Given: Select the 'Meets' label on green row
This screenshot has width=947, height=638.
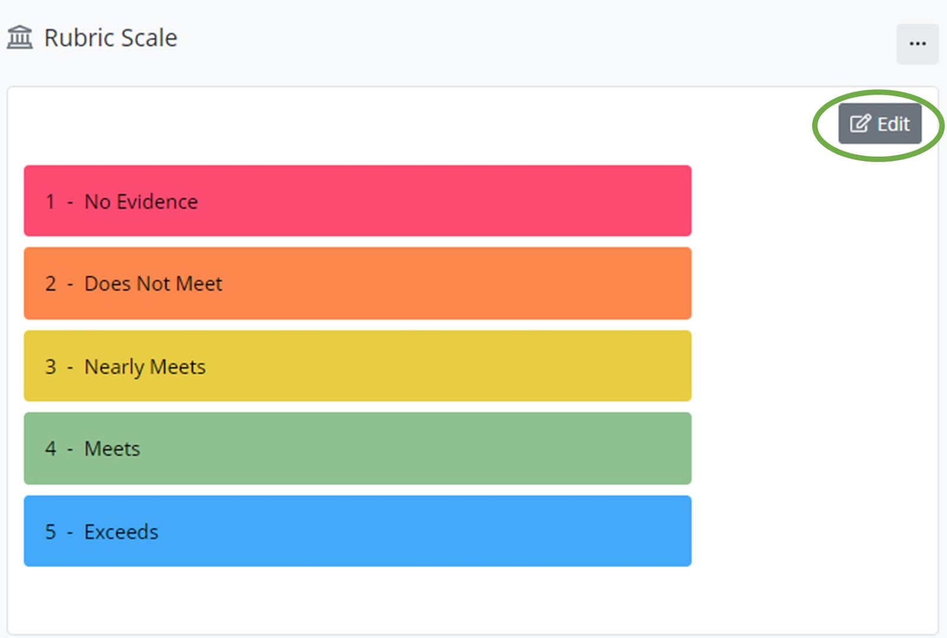Looking at the screenshot, I should pos(112,449).
